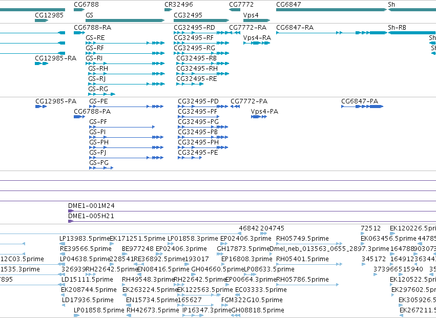Click EST RH05401.5prime
Image resolution: width=436 pixels, height=318 pixels.
[x=309, y=264]
